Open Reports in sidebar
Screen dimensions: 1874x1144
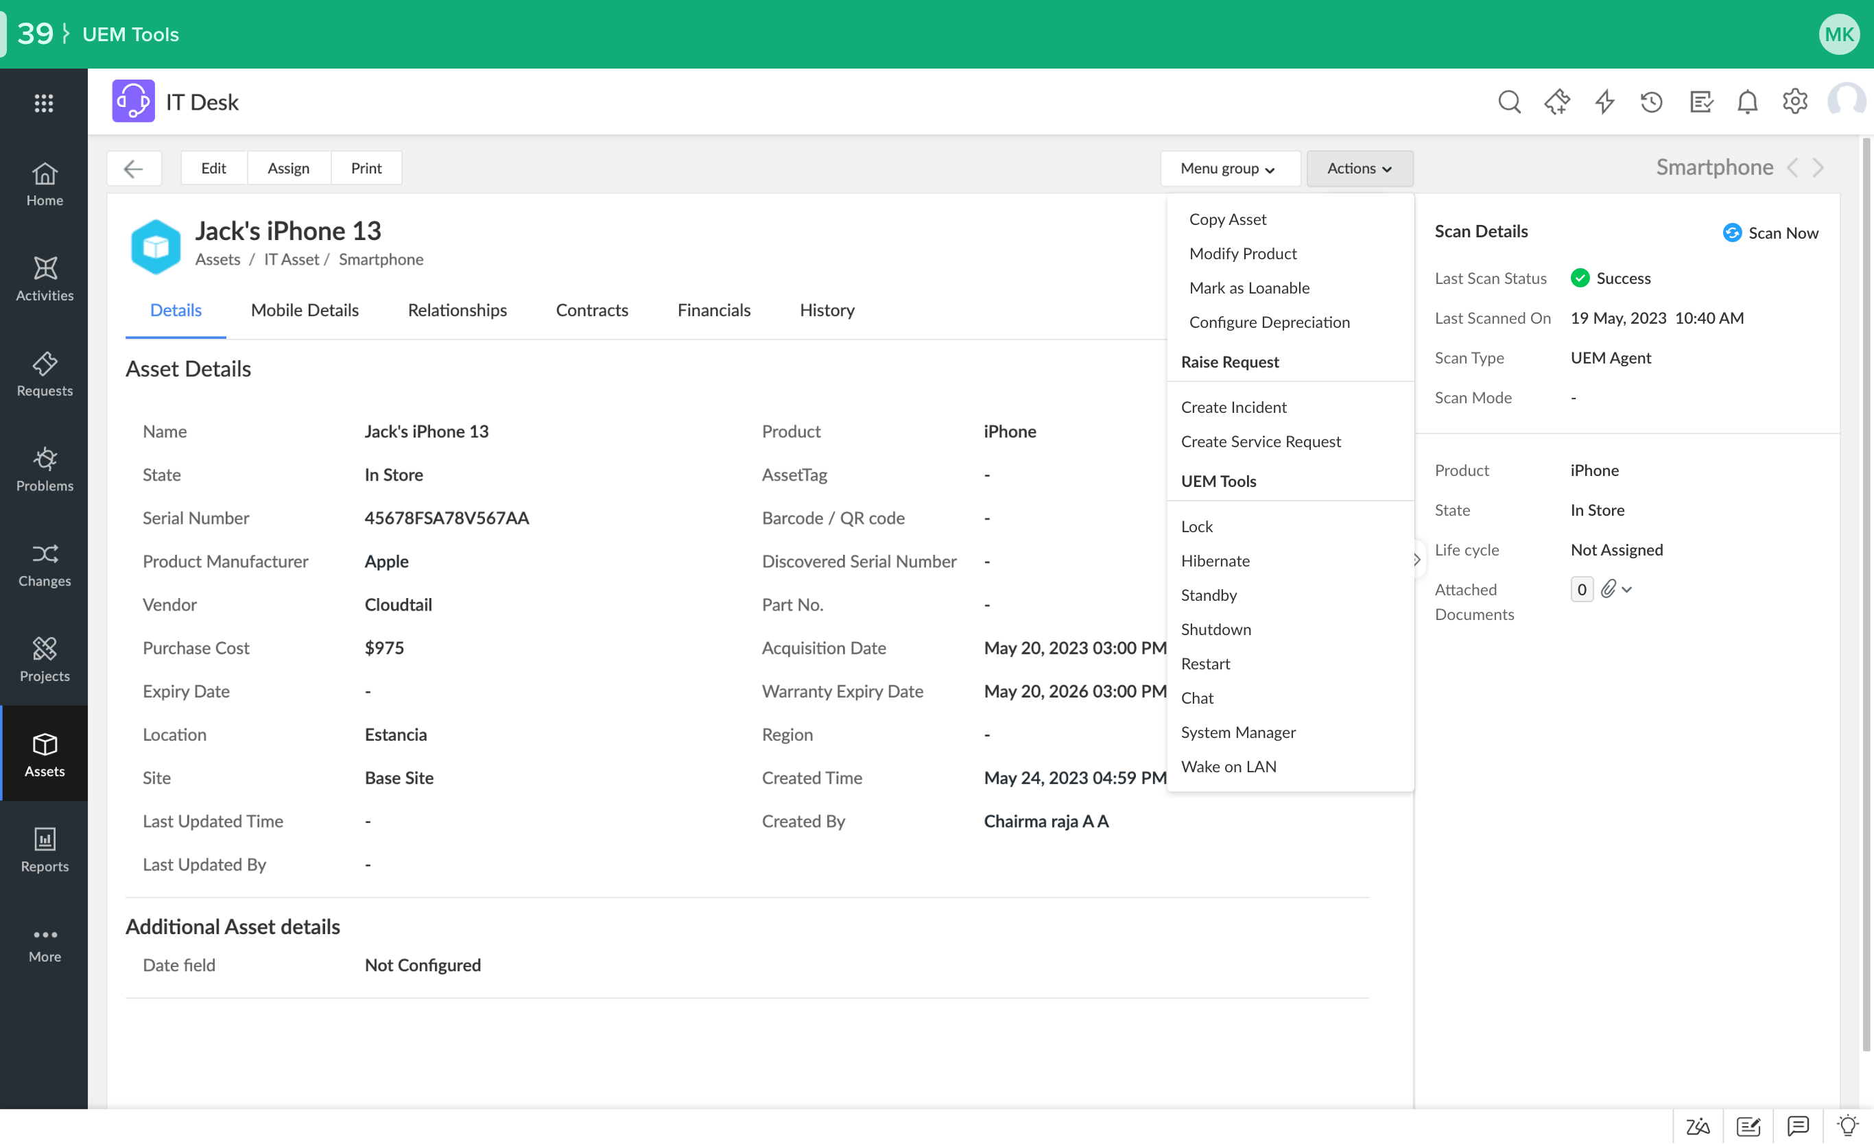point(44,850)
